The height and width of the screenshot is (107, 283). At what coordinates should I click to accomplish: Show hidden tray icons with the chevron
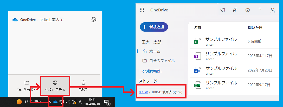[50, 102]
